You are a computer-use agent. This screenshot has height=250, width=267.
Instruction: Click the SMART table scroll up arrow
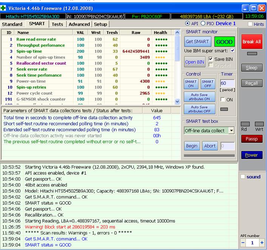point(177,32)
